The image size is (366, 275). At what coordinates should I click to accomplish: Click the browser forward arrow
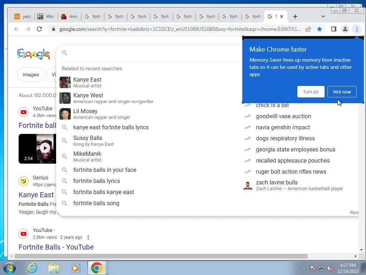pyautogui.click(x=28, y=29)
